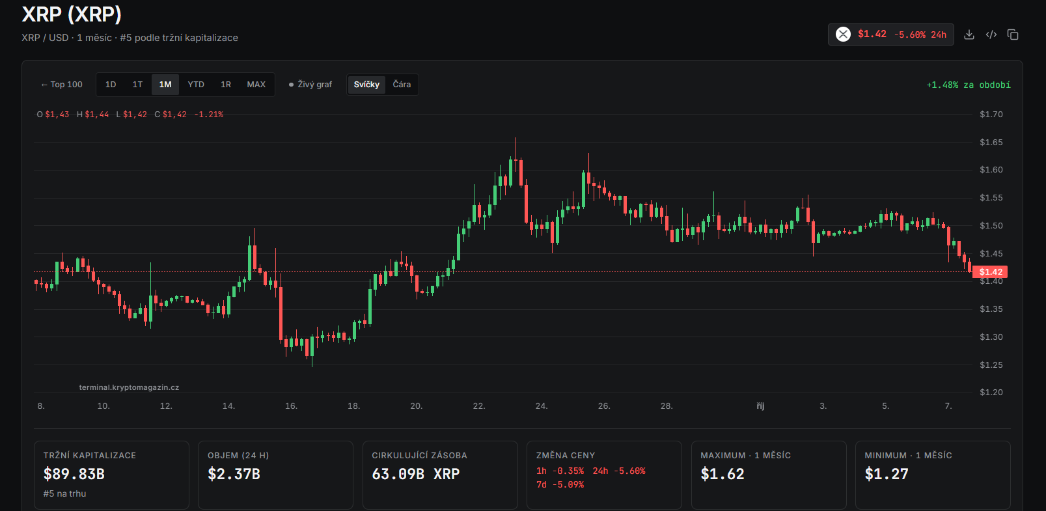Open the embed code icon

point(991,35)
